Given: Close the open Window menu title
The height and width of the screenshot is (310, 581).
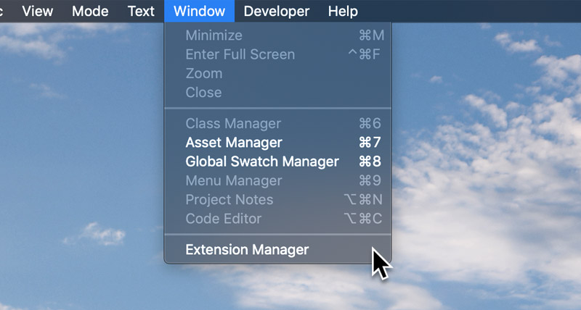Looking at the screenshot, I should pos(199,11).
